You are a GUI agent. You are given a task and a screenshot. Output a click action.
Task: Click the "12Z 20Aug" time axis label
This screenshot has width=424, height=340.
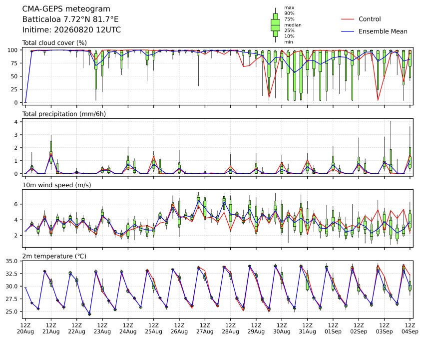pos(25,329)
